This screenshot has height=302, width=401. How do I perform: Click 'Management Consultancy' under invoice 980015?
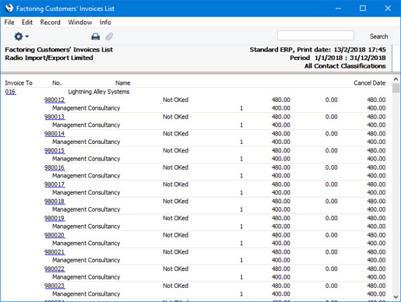point(86,159)
